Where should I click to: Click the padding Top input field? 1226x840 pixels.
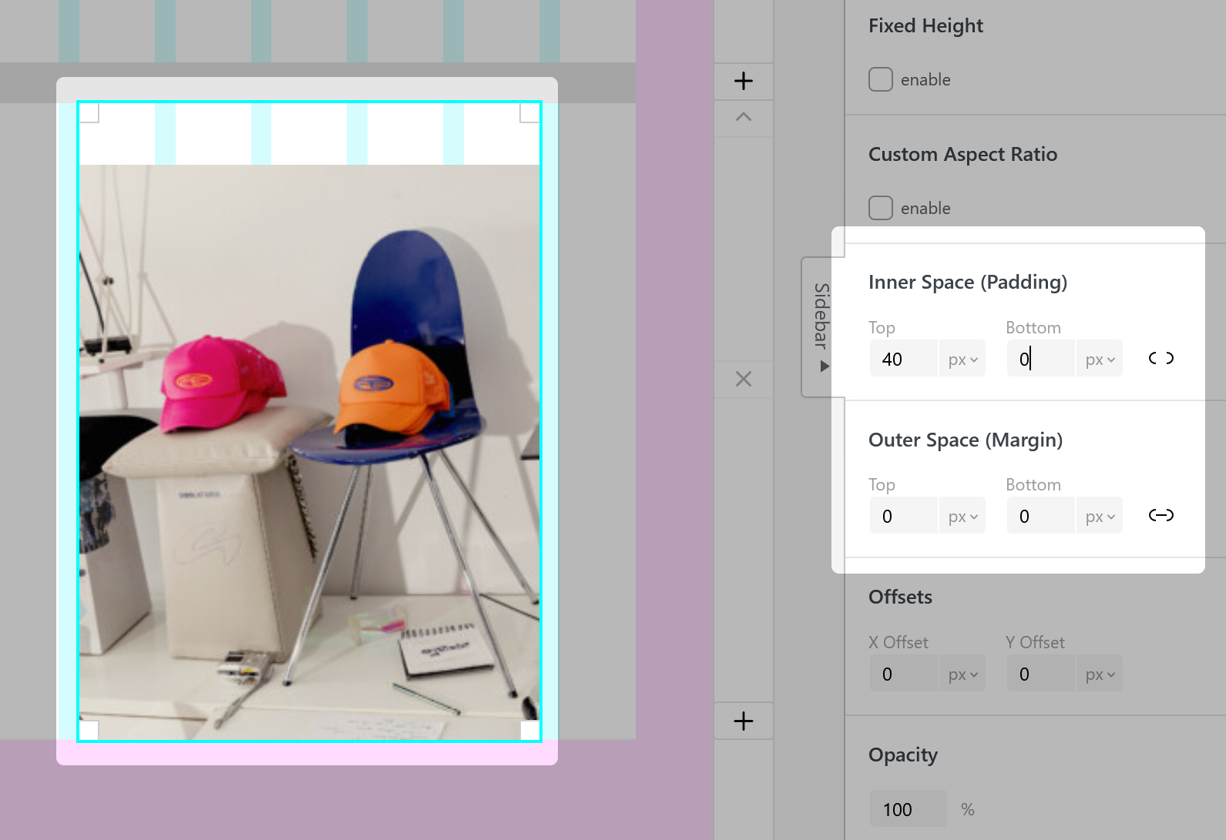(903, 360)
